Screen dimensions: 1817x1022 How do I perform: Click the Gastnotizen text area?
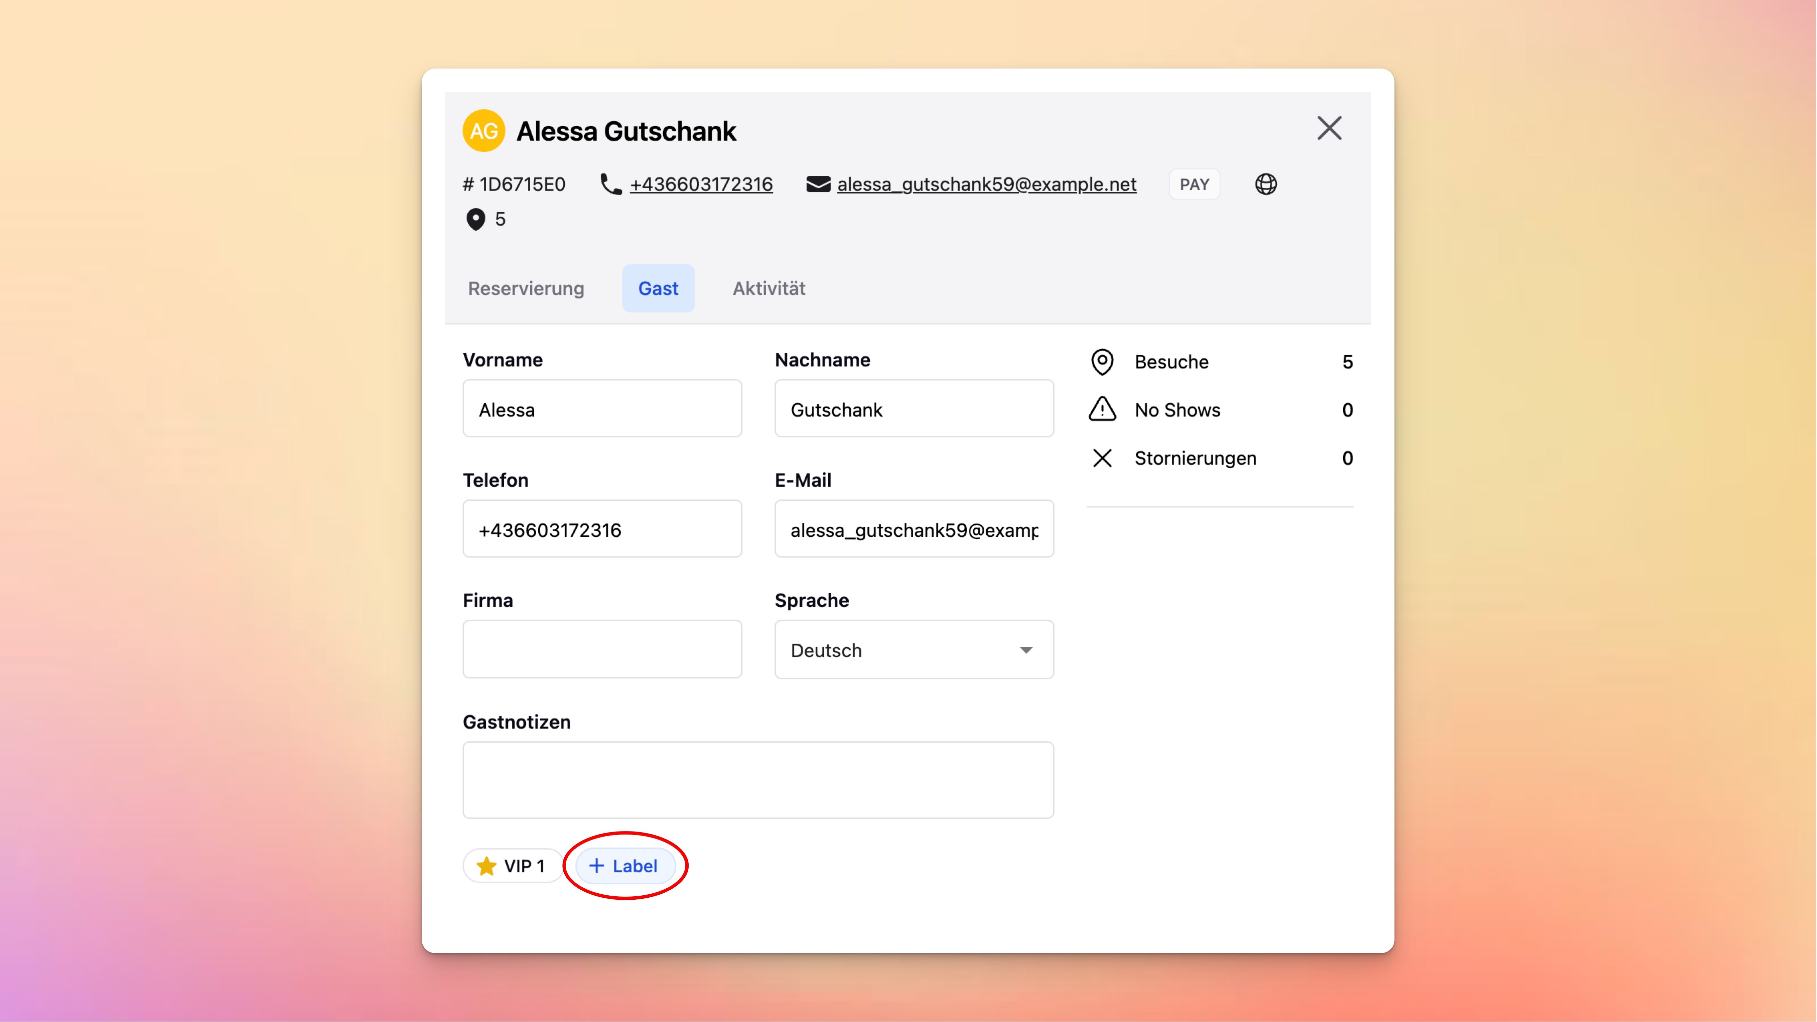click(x=758, y=780)
